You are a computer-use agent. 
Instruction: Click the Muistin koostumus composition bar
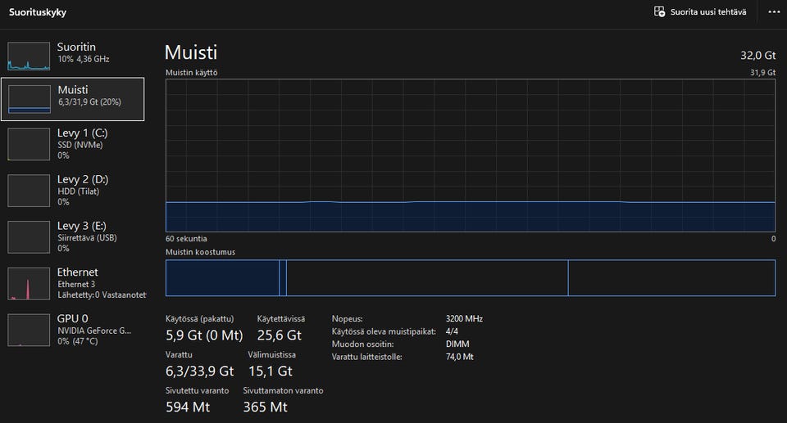pos(471,277)
